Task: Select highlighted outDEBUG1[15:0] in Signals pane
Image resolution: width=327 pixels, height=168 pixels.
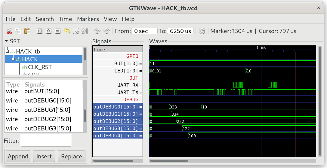Action: (118, 114)
